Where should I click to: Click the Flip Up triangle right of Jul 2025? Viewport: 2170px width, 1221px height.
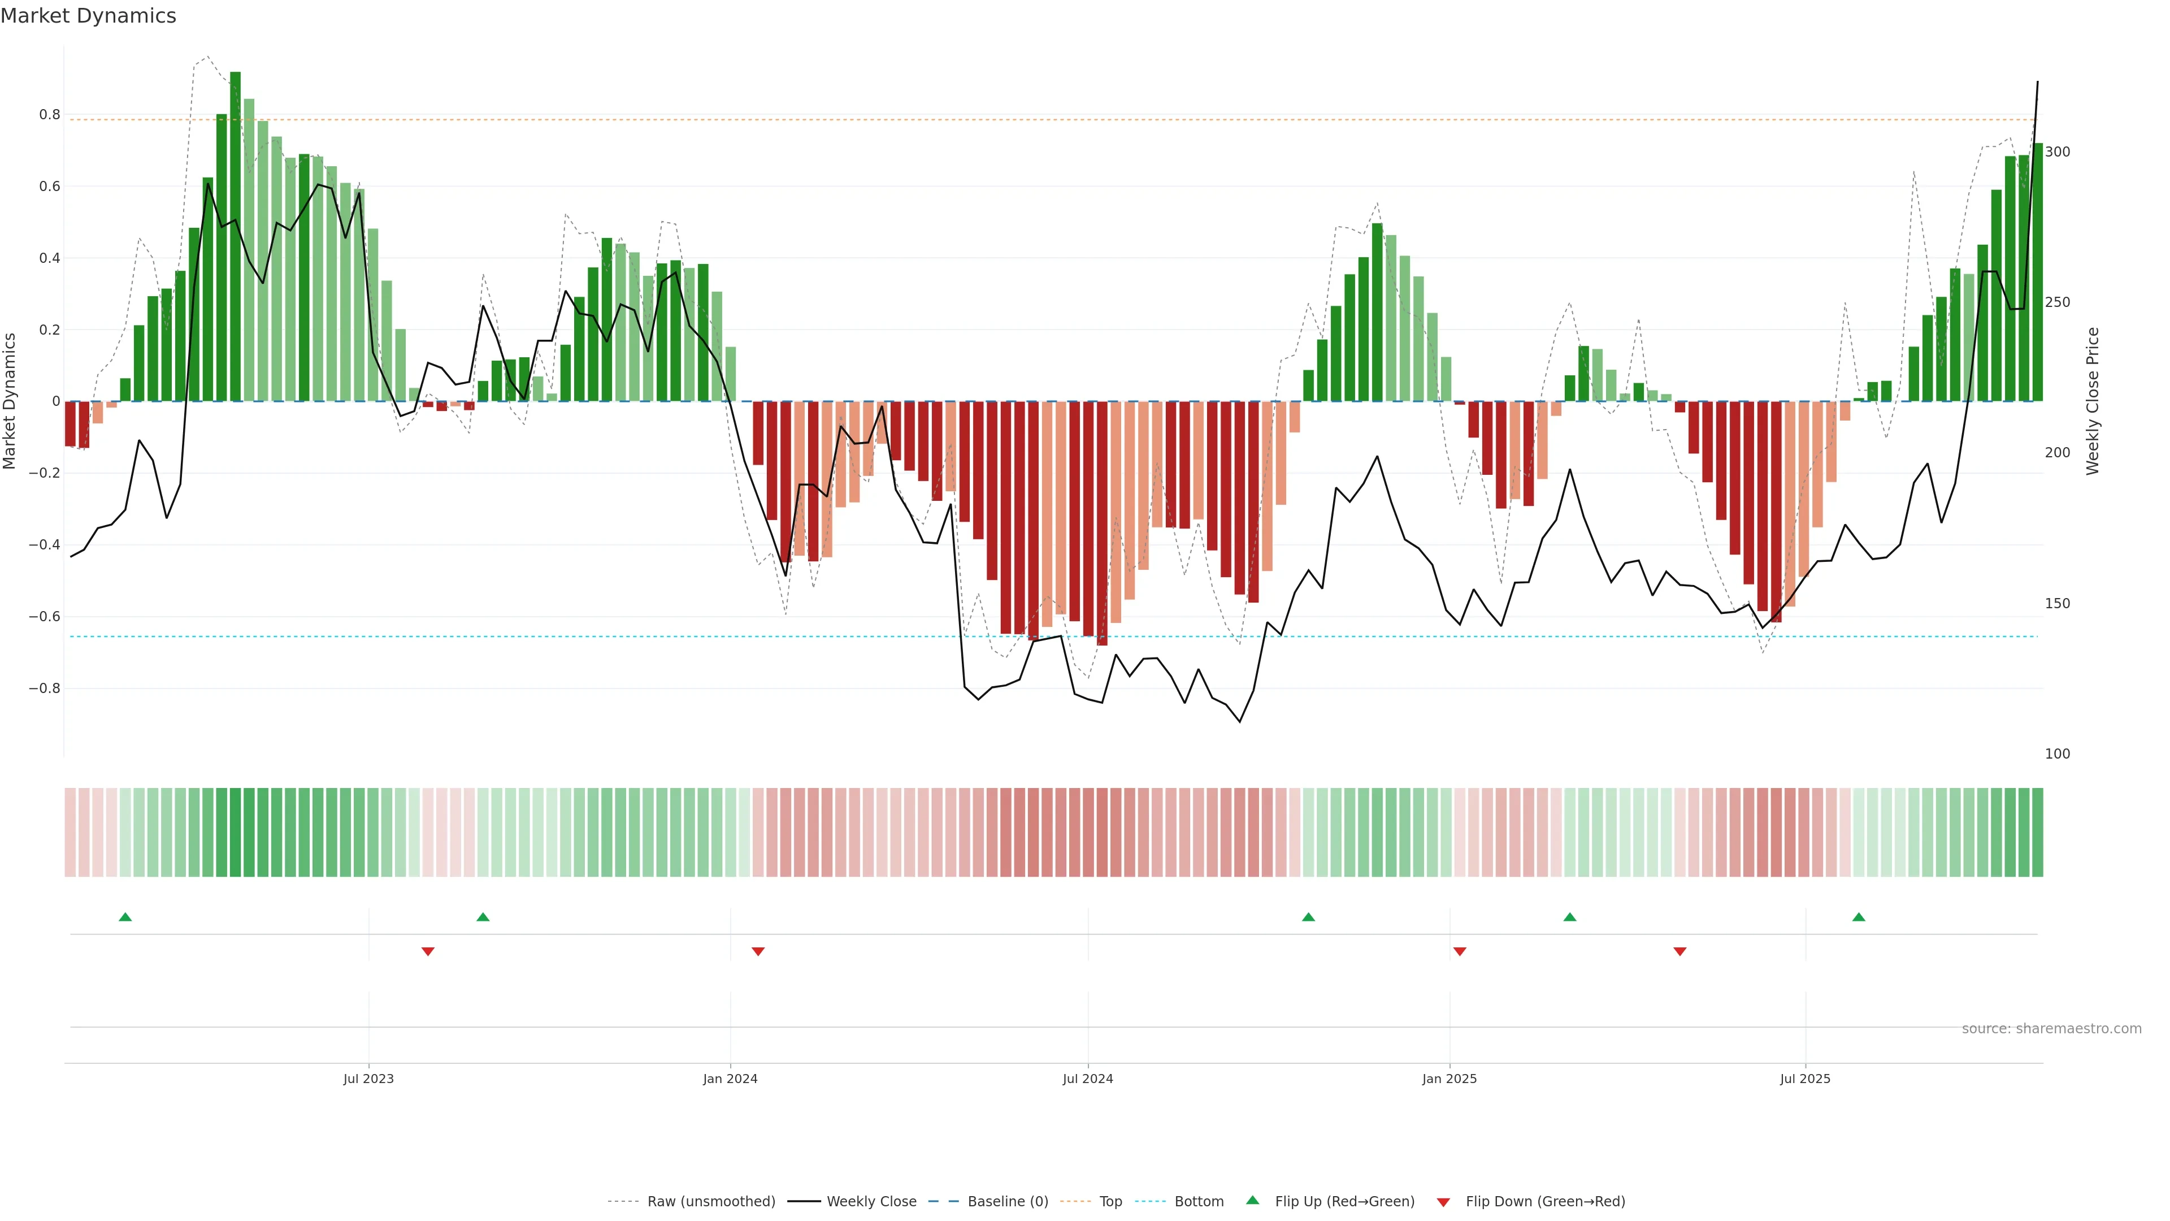(1858, 917)
